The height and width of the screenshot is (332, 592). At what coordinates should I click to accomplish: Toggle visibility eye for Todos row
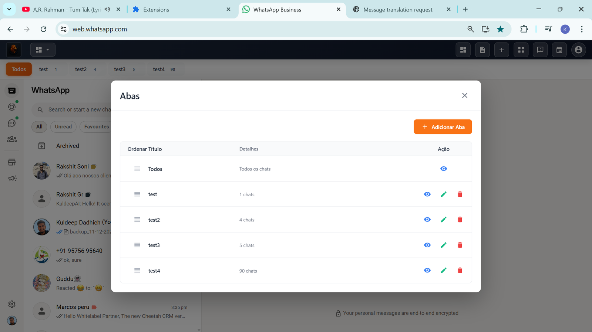(x=444, y=169)
